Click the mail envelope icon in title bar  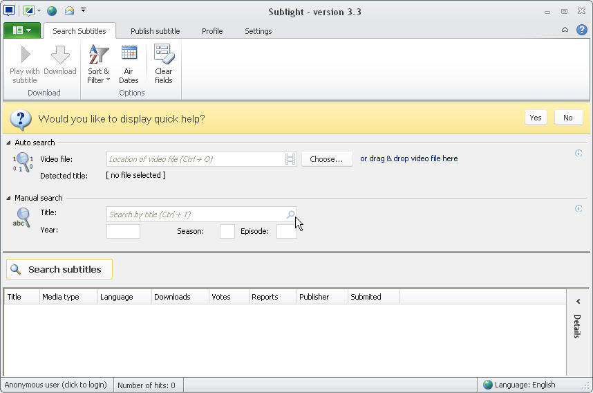[x=69, y=10]
